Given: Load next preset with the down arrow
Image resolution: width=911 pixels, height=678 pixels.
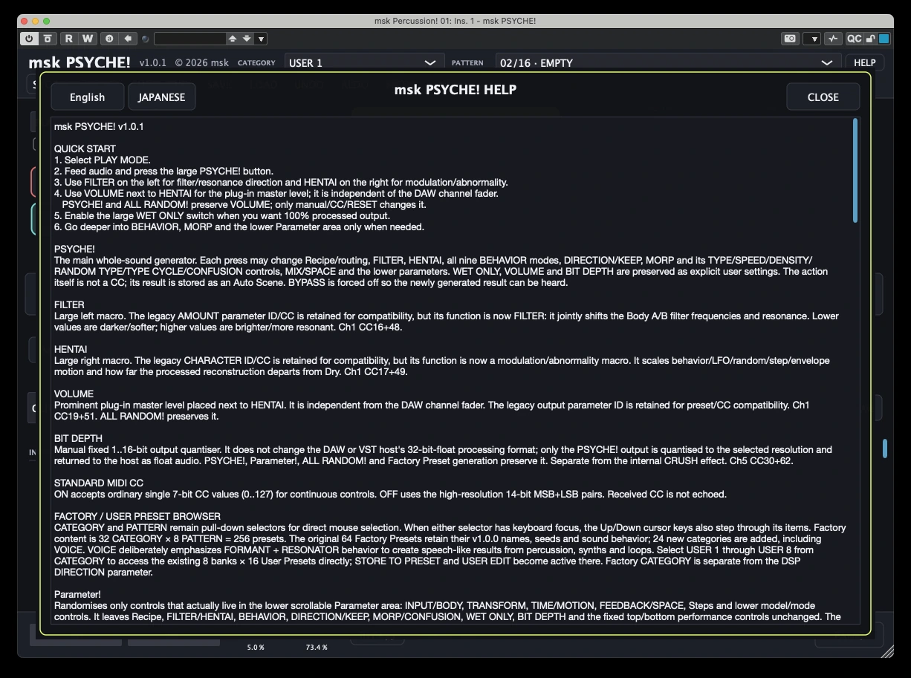Looking at the screenshot, I should [247, 39].
